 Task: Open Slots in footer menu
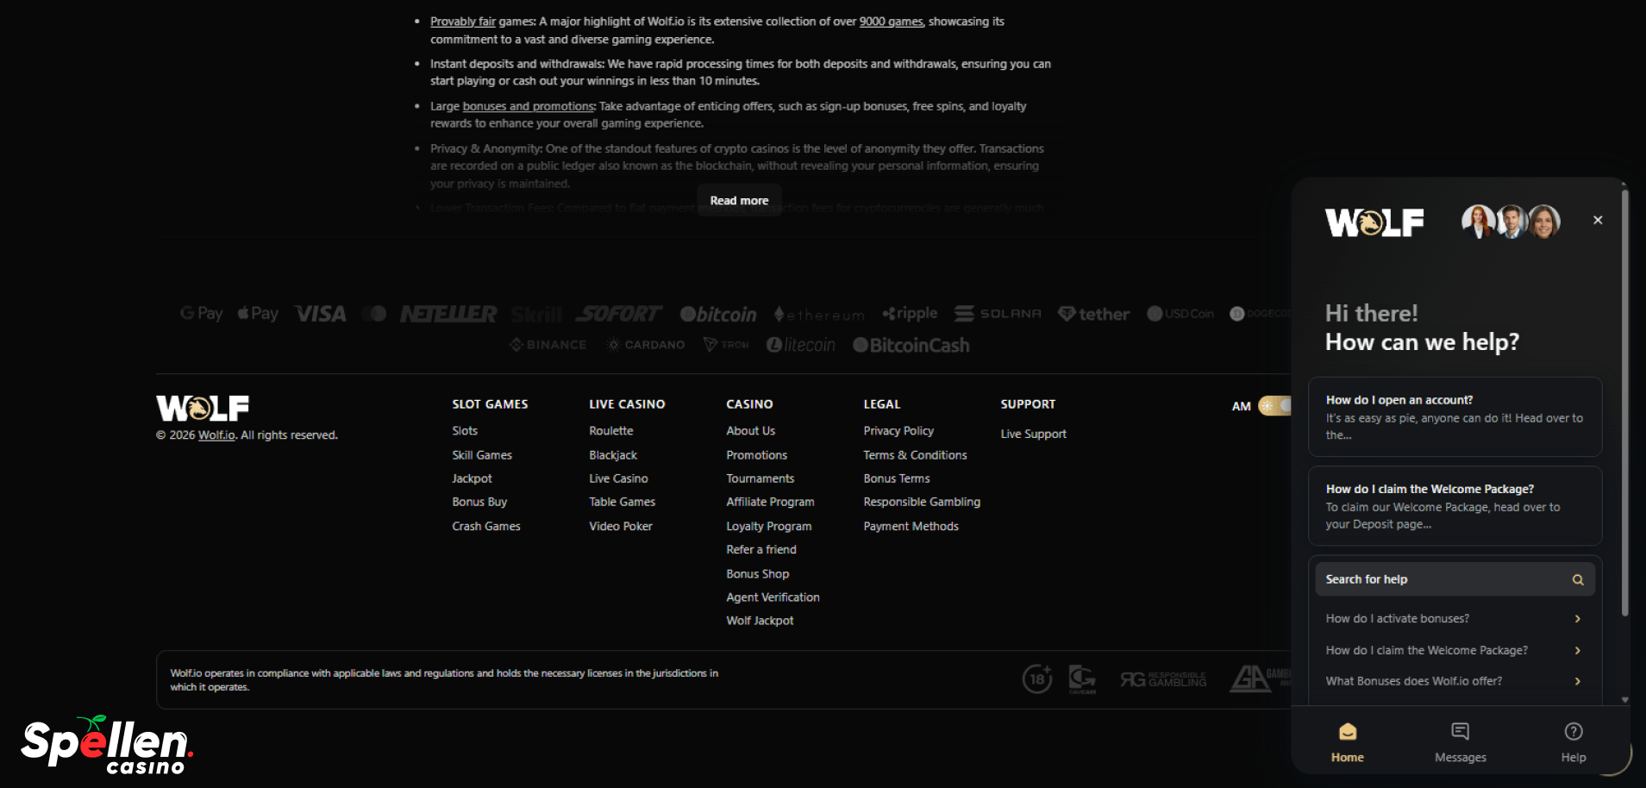(465, 431)
